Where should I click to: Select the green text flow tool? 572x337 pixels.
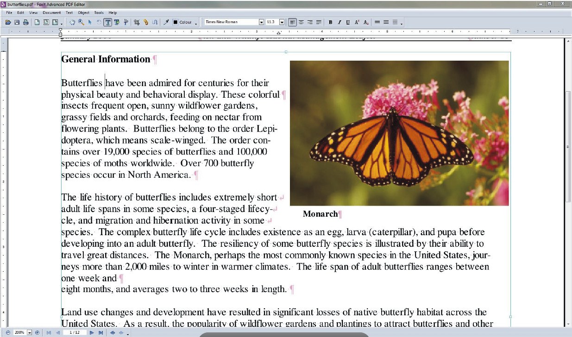click(x=117, y=22)
